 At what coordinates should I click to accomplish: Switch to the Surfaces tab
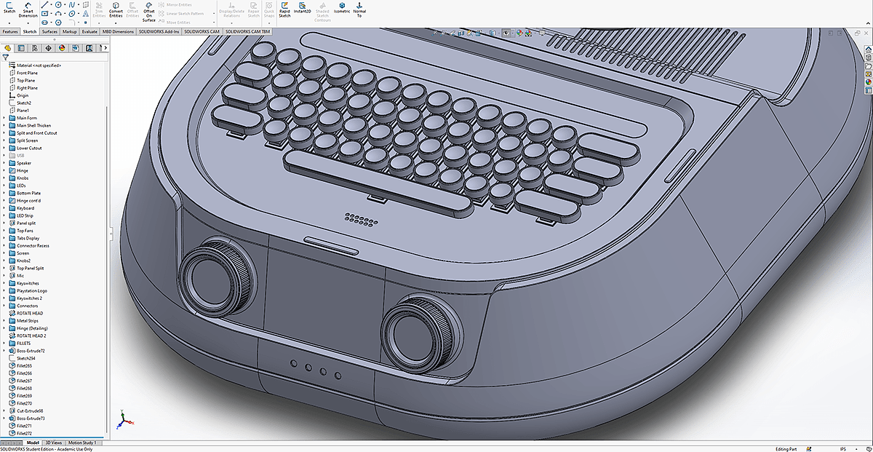tap(49, 32)
